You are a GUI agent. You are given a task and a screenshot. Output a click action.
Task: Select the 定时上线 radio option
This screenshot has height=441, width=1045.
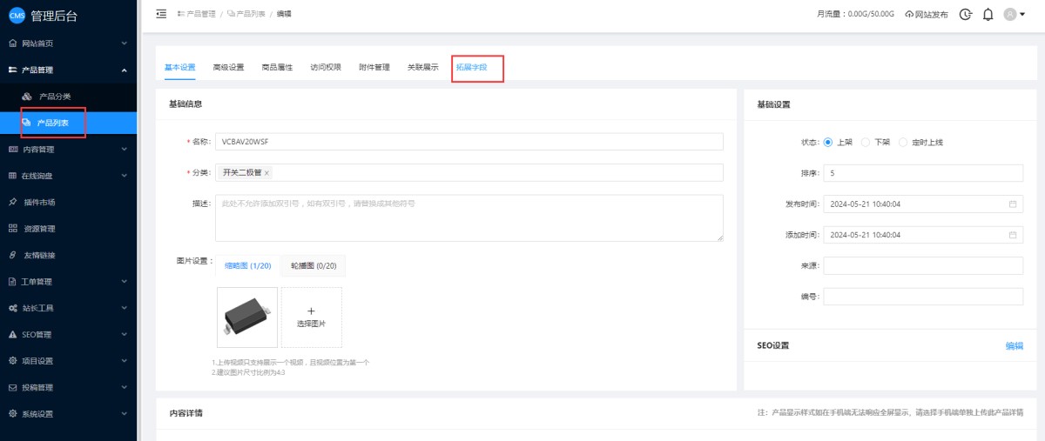(x=903, y=142)
